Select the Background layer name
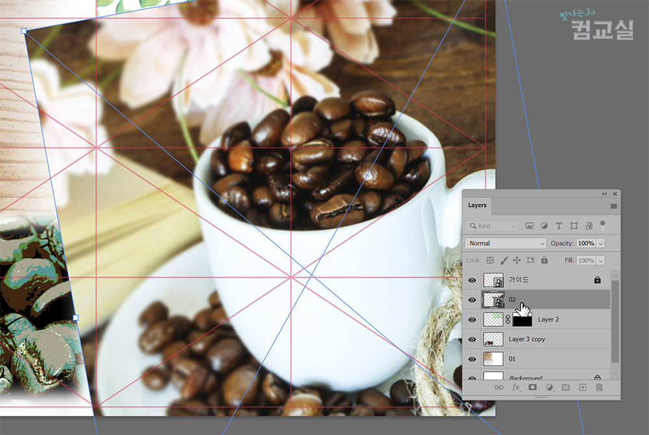This screenshot has width=649, height=435. [x=526, y=377]
